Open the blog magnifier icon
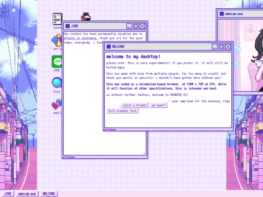This screenshot has width=263, height=197. (57, 83)
